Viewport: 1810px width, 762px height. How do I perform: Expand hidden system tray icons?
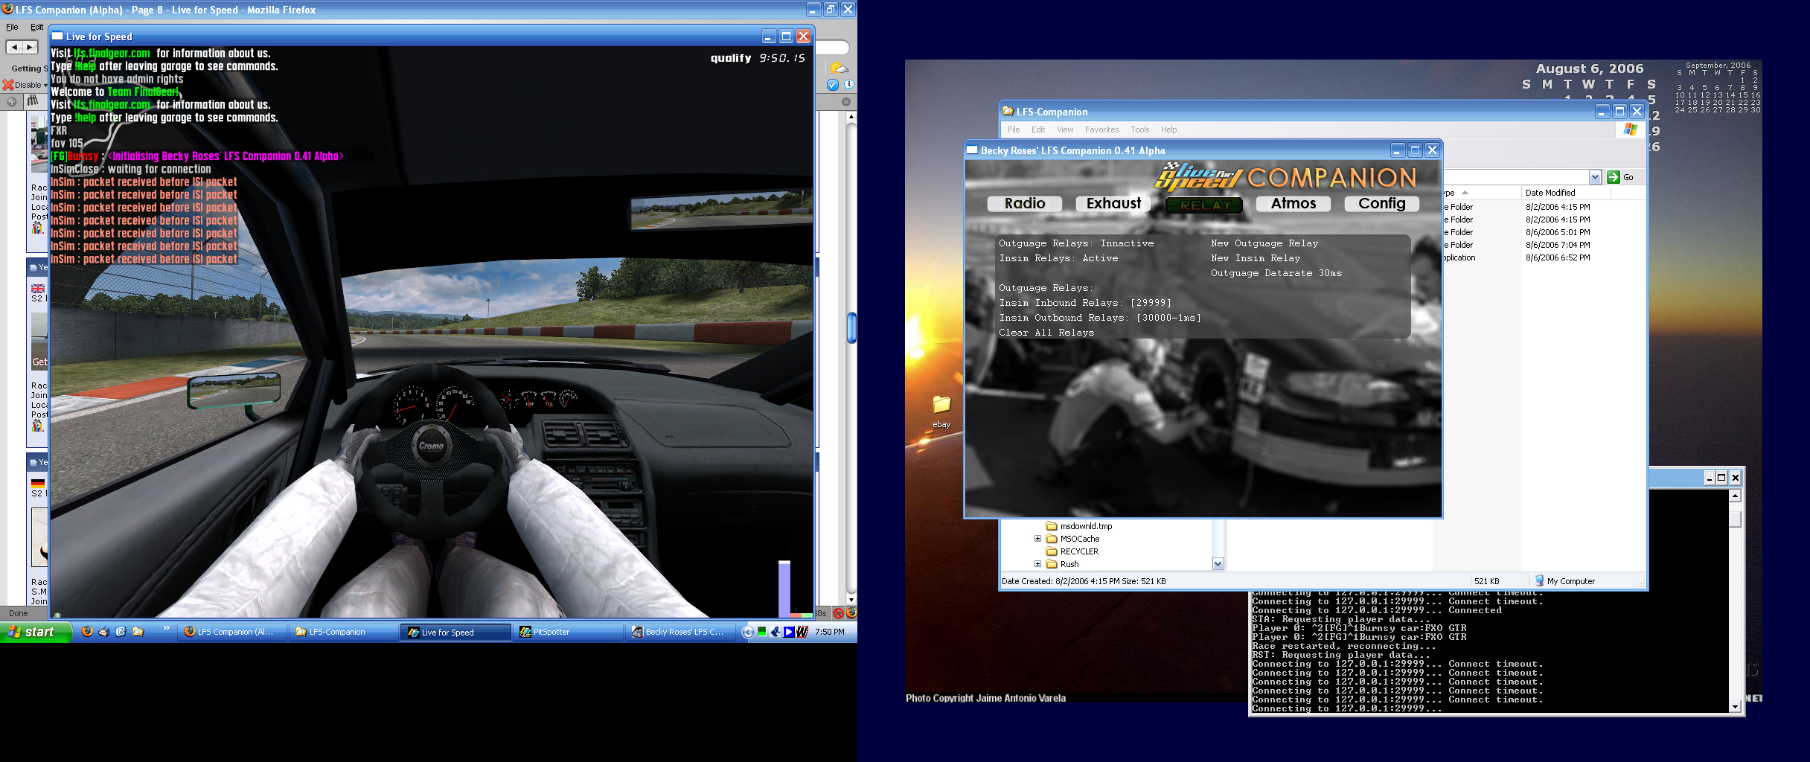tap(748, 633)
